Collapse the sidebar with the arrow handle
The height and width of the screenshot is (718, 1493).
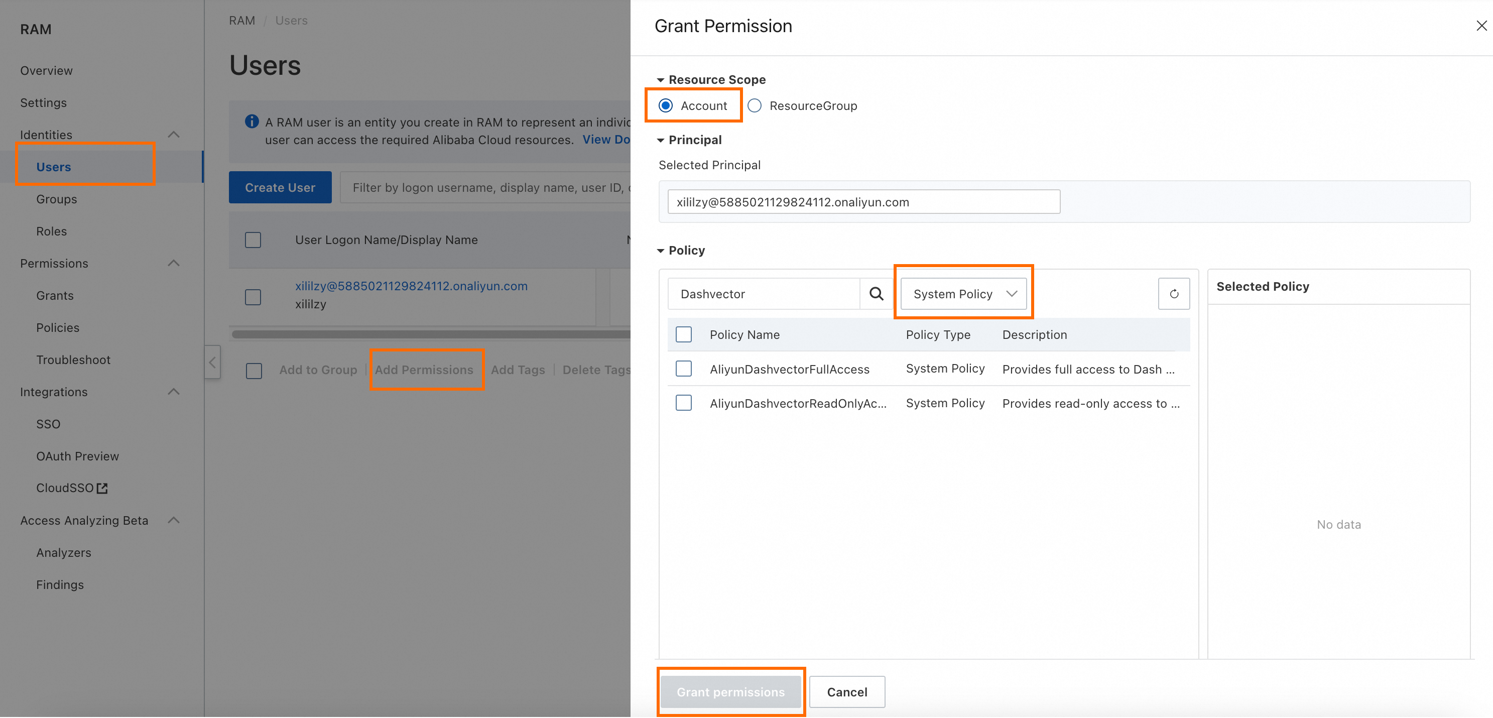pos(212,362)
